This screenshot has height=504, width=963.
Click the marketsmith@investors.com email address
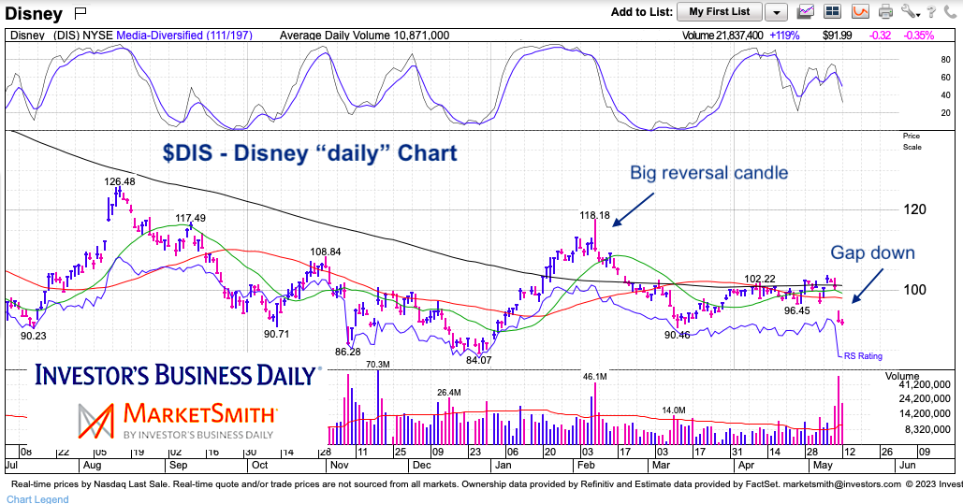(842, 484)
